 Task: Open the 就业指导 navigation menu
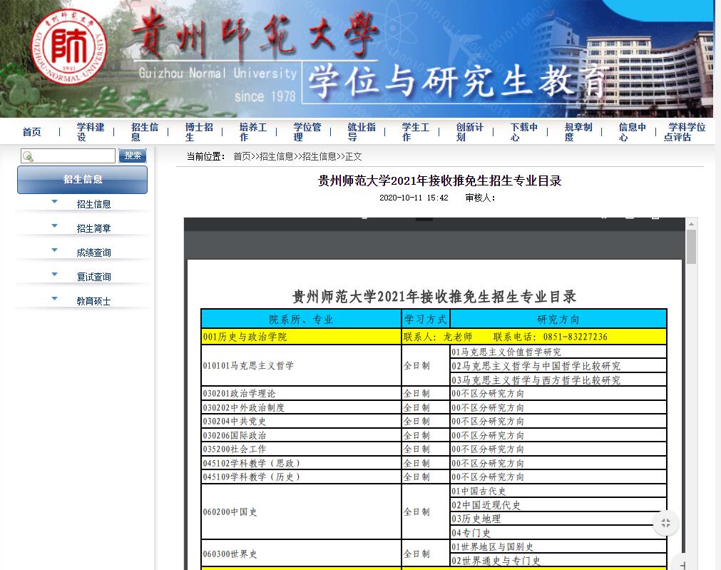(362, 132)
